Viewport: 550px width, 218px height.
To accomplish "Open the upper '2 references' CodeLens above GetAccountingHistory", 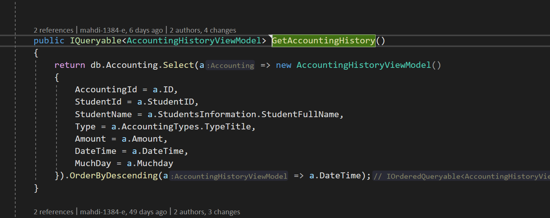I will point(54,30).
